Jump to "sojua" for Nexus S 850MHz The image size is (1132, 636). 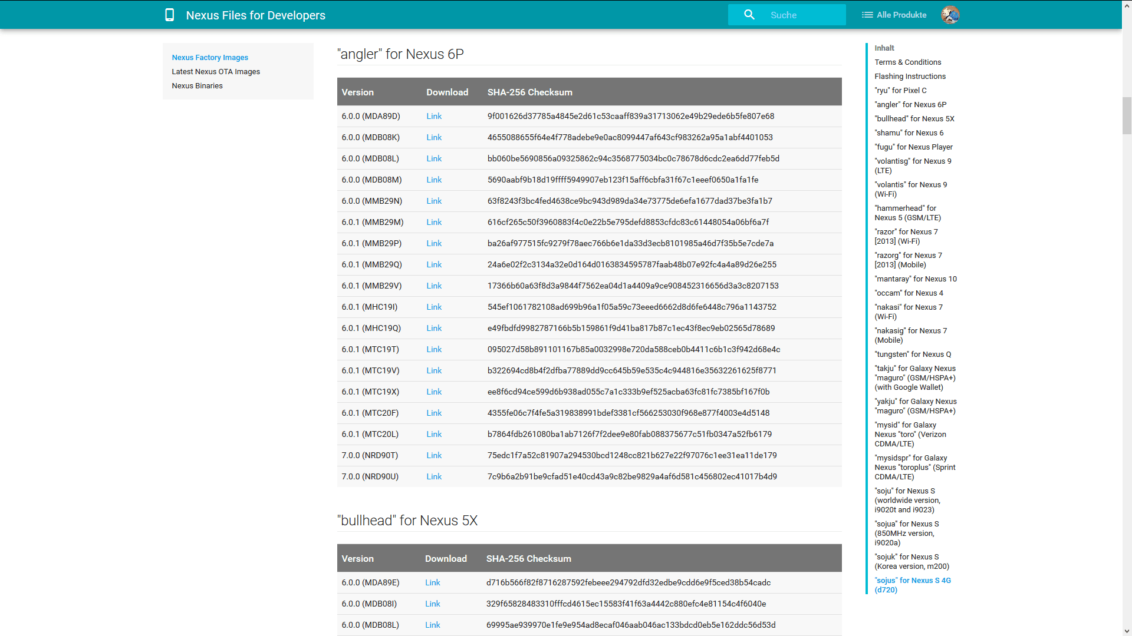tap(907, 534)
